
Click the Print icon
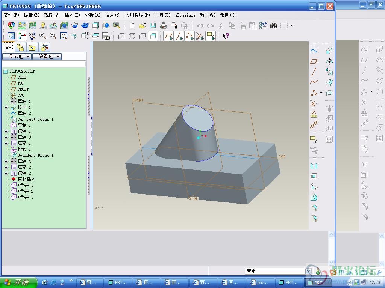coord(163,25)
